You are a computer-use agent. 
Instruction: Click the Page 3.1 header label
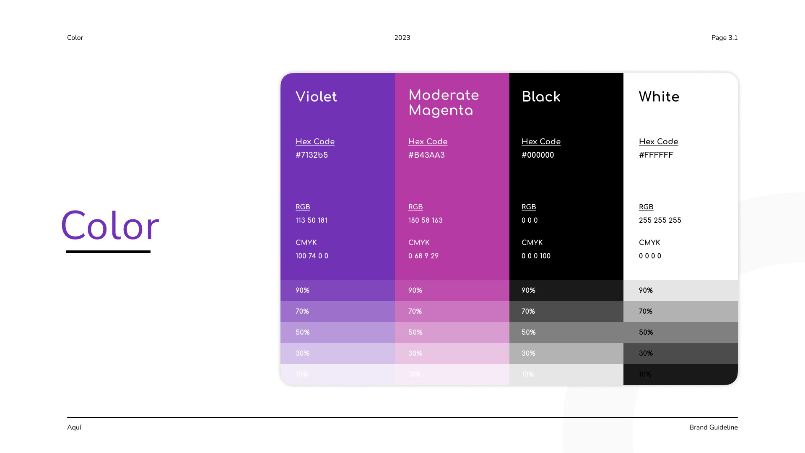tap(724, 38)
